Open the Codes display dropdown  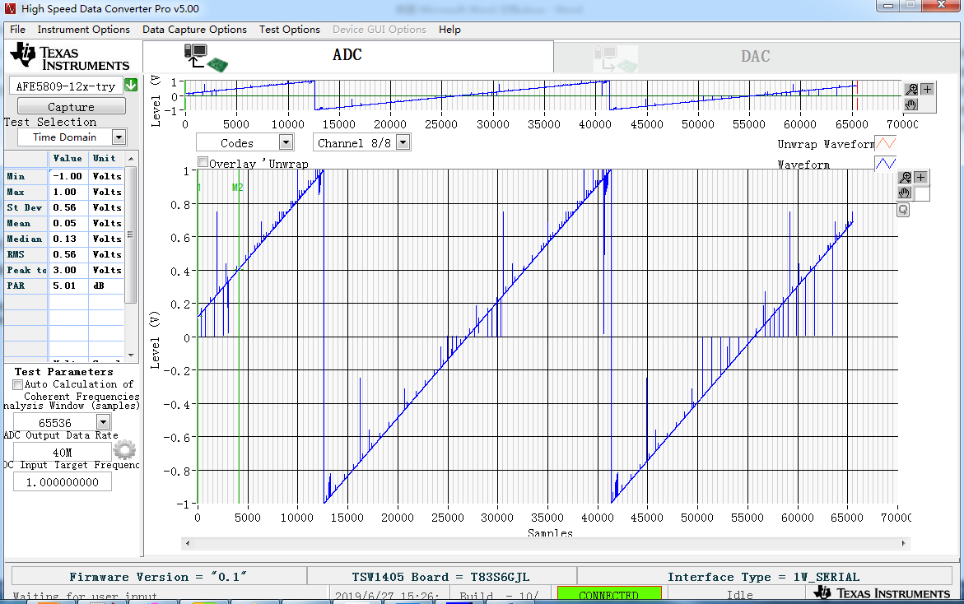286,142
